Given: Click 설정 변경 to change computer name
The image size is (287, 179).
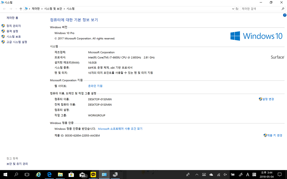Looking at the screenshot, I should (x=268, y=99).
